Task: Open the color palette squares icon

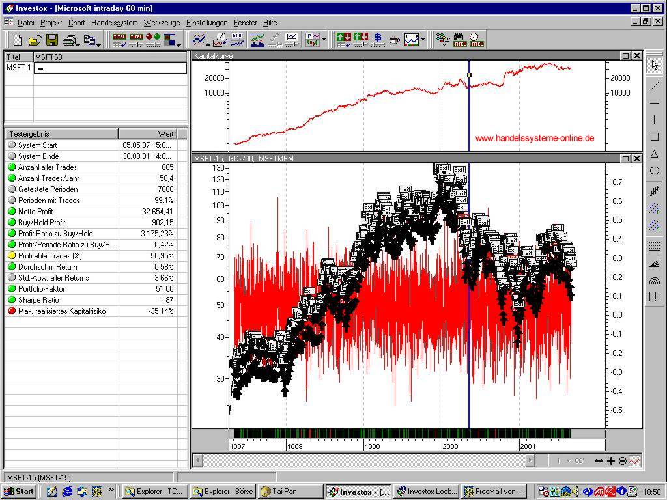Action: [170, 40]
